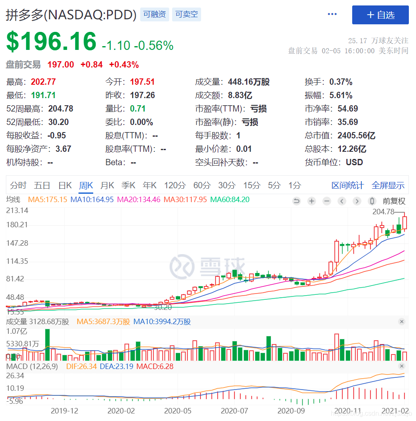This screenshot has height=421, width=416.
Task: Select the 120分 interval tab
Action: pyautogui.click(x=175, y=185)
